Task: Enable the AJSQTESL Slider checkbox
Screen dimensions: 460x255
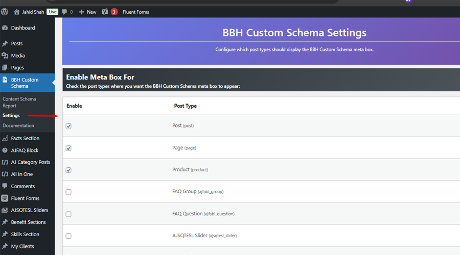Action: click(x=68, y=236)
